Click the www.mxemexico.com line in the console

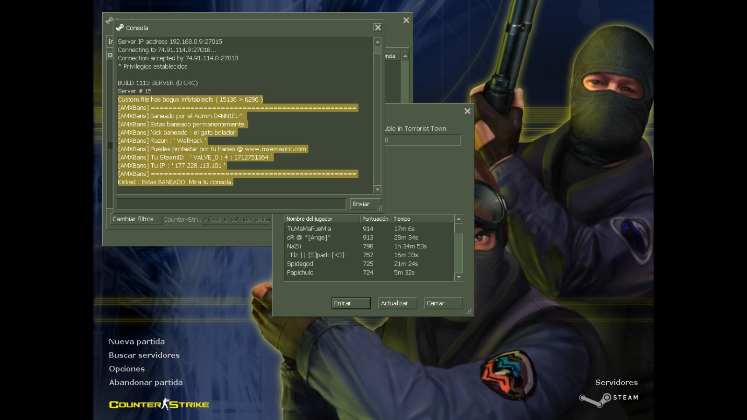(212, 149)
